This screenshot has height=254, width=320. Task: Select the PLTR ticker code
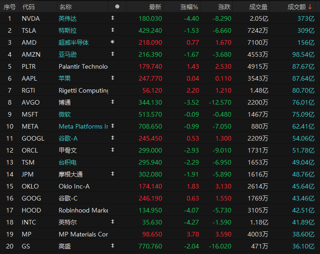(29, 66)
